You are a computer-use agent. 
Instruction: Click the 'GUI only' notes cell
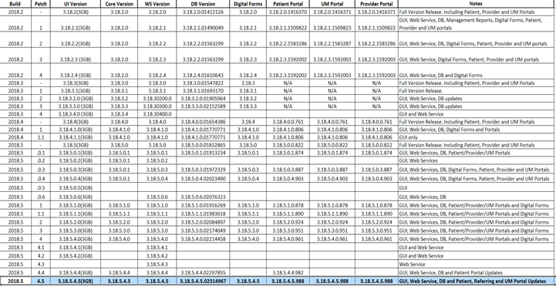click(x=476, y=137)
